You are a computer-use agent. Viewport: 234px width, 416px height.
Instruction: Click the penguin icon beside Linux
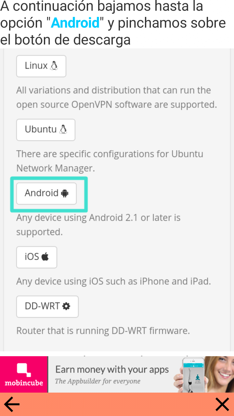tap(54, 66)
